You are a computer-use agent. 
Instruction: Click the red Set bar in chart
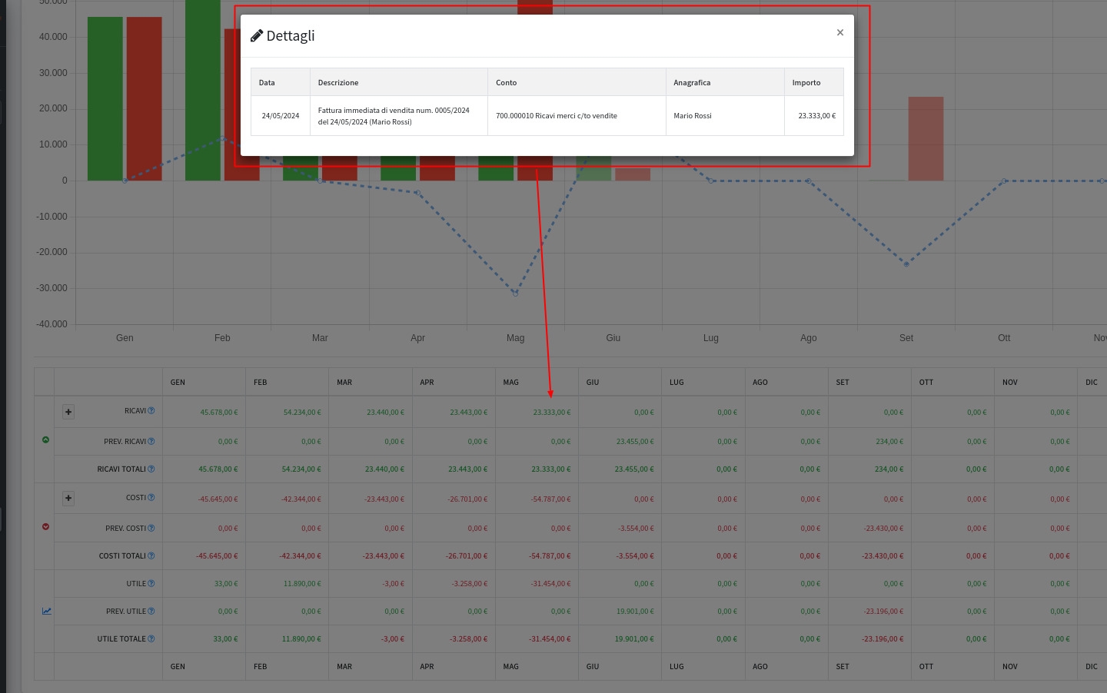926,138
